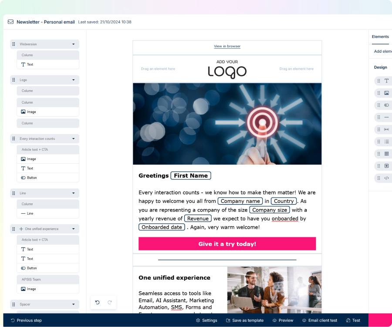Select the First Name merge field tag
This screenshot has height=327, width=392.
pos(191,176)
